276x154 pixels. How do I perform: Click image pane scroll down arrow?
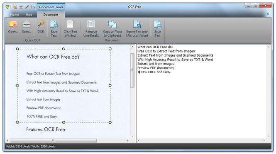coord(132,136)
